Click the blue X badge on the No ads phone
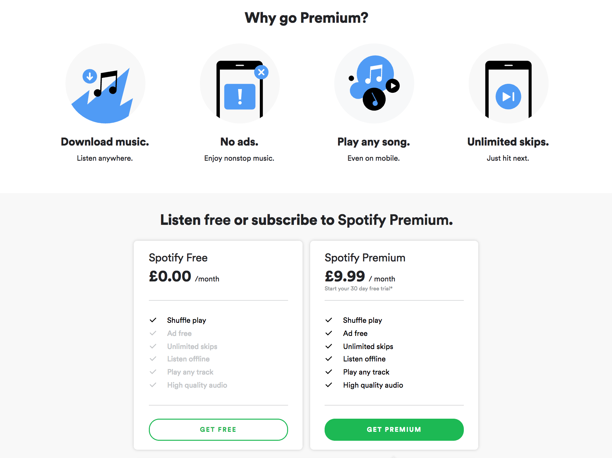612x458 pixels. click(x=261, y=72)
